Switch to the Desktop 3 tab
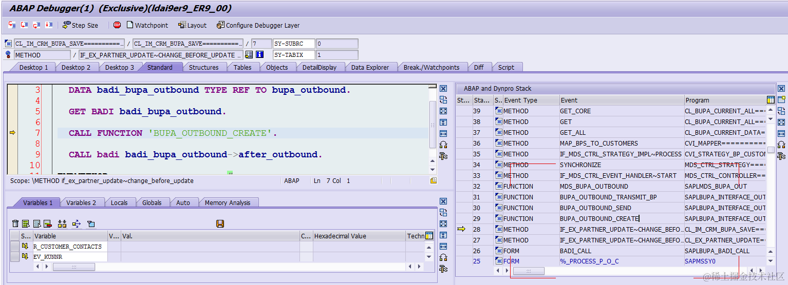Viewport: 788px width, 285px height. pos(120,67)
